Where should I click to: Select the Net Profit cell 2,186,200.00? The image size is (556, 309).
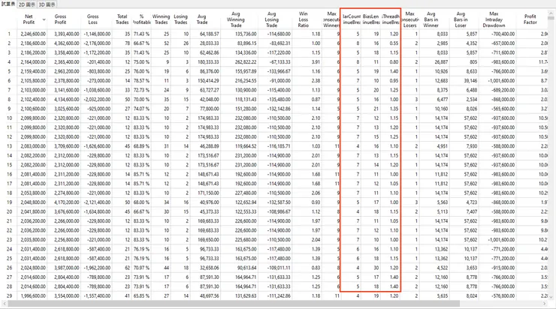point(32,52)
